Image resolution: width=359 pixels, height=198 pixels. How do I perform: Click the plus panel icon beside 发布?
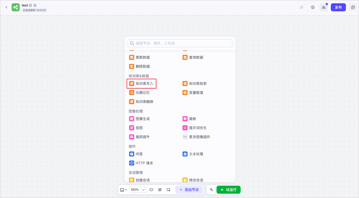click(x=353, y=7)
